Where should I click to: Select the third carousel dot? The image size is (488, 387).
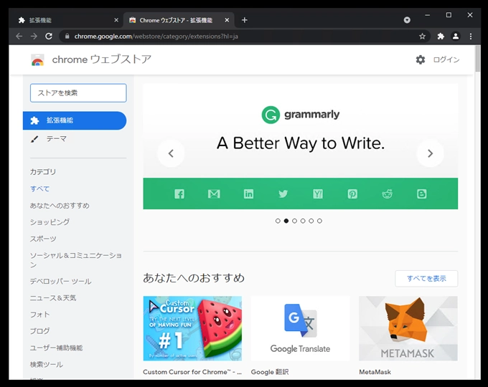pos(294,221)
